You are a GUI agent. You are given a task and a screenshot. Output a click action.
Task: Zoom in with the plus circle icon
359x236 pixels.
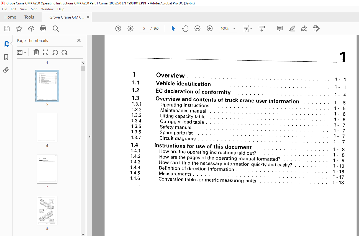pos(210,28)
